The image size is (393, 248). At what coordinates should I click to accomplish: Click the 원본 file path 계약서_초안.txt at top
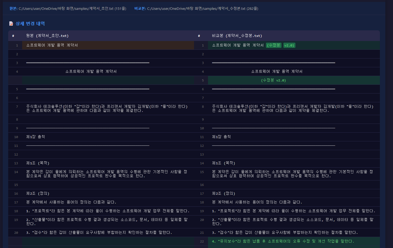coord(72,9)
